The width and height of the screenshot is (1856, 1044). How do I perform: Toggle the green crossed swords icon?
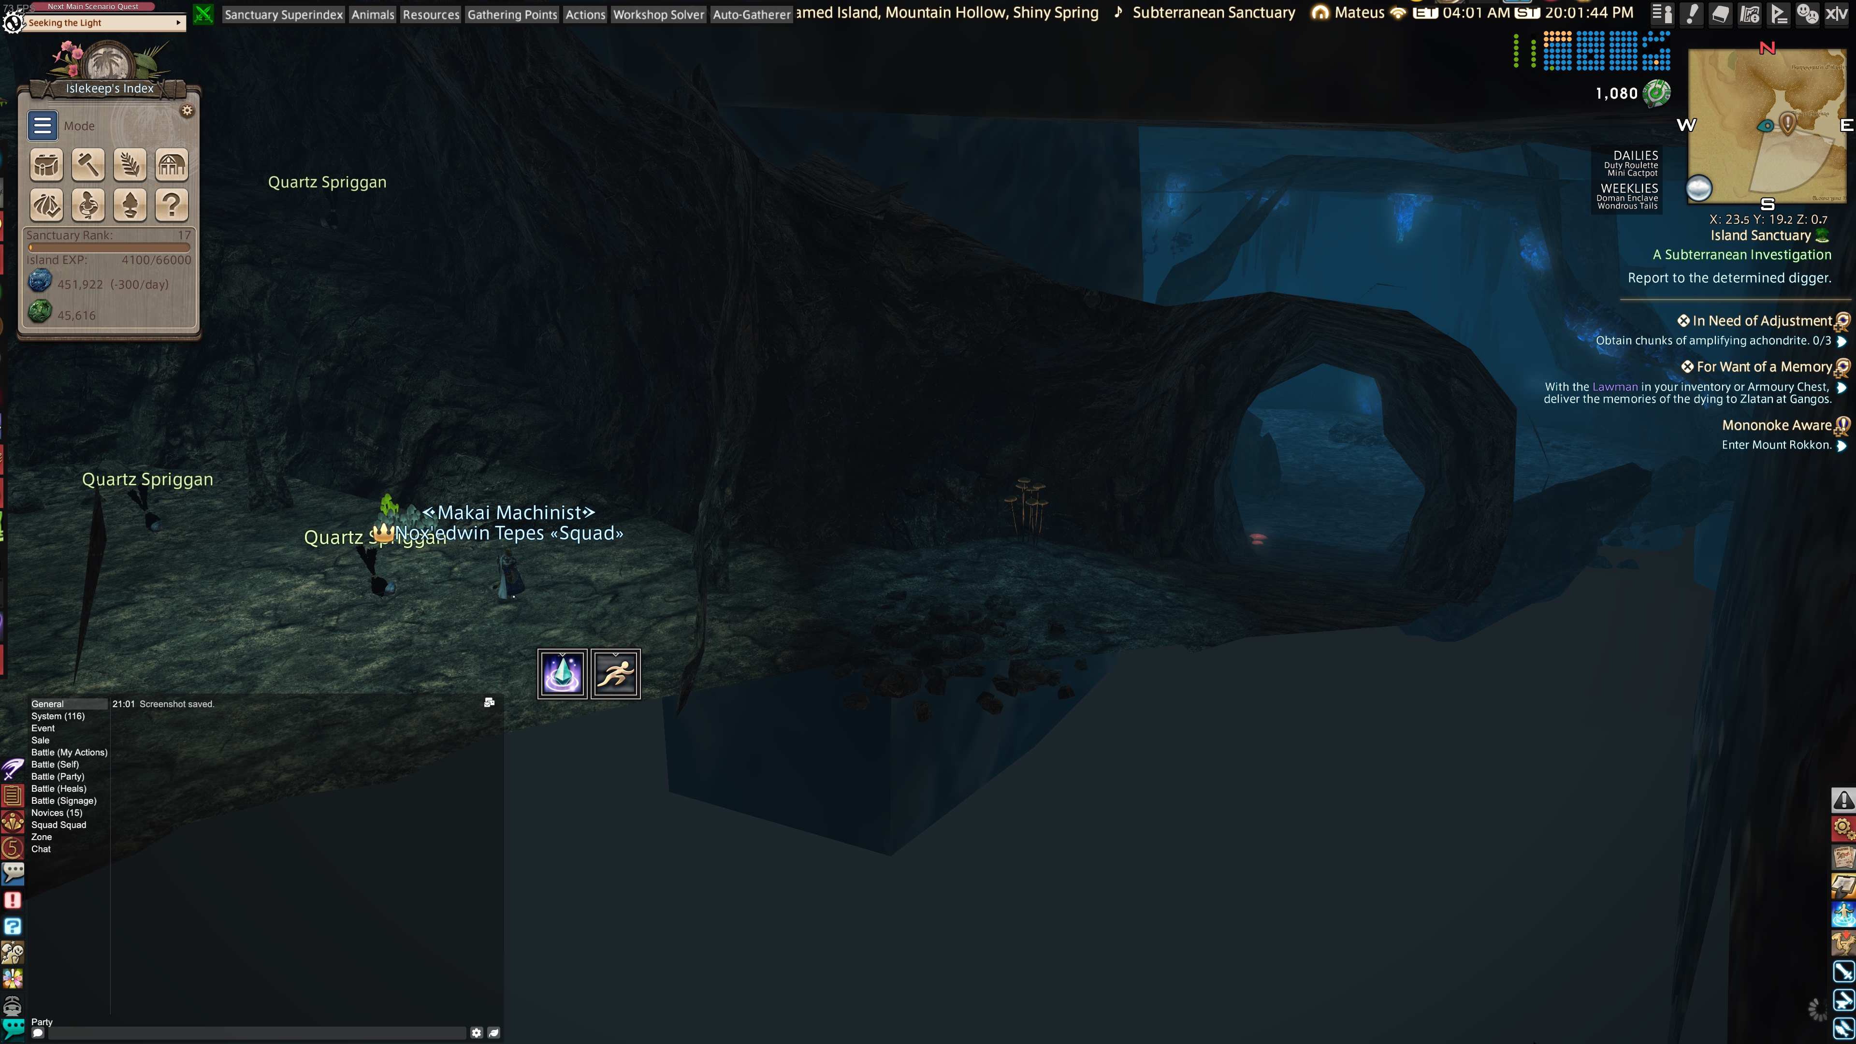tap(204, 14)
